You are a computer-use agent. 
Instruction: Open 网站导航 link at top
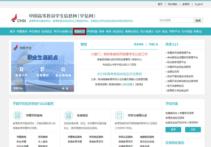[172, 4]
